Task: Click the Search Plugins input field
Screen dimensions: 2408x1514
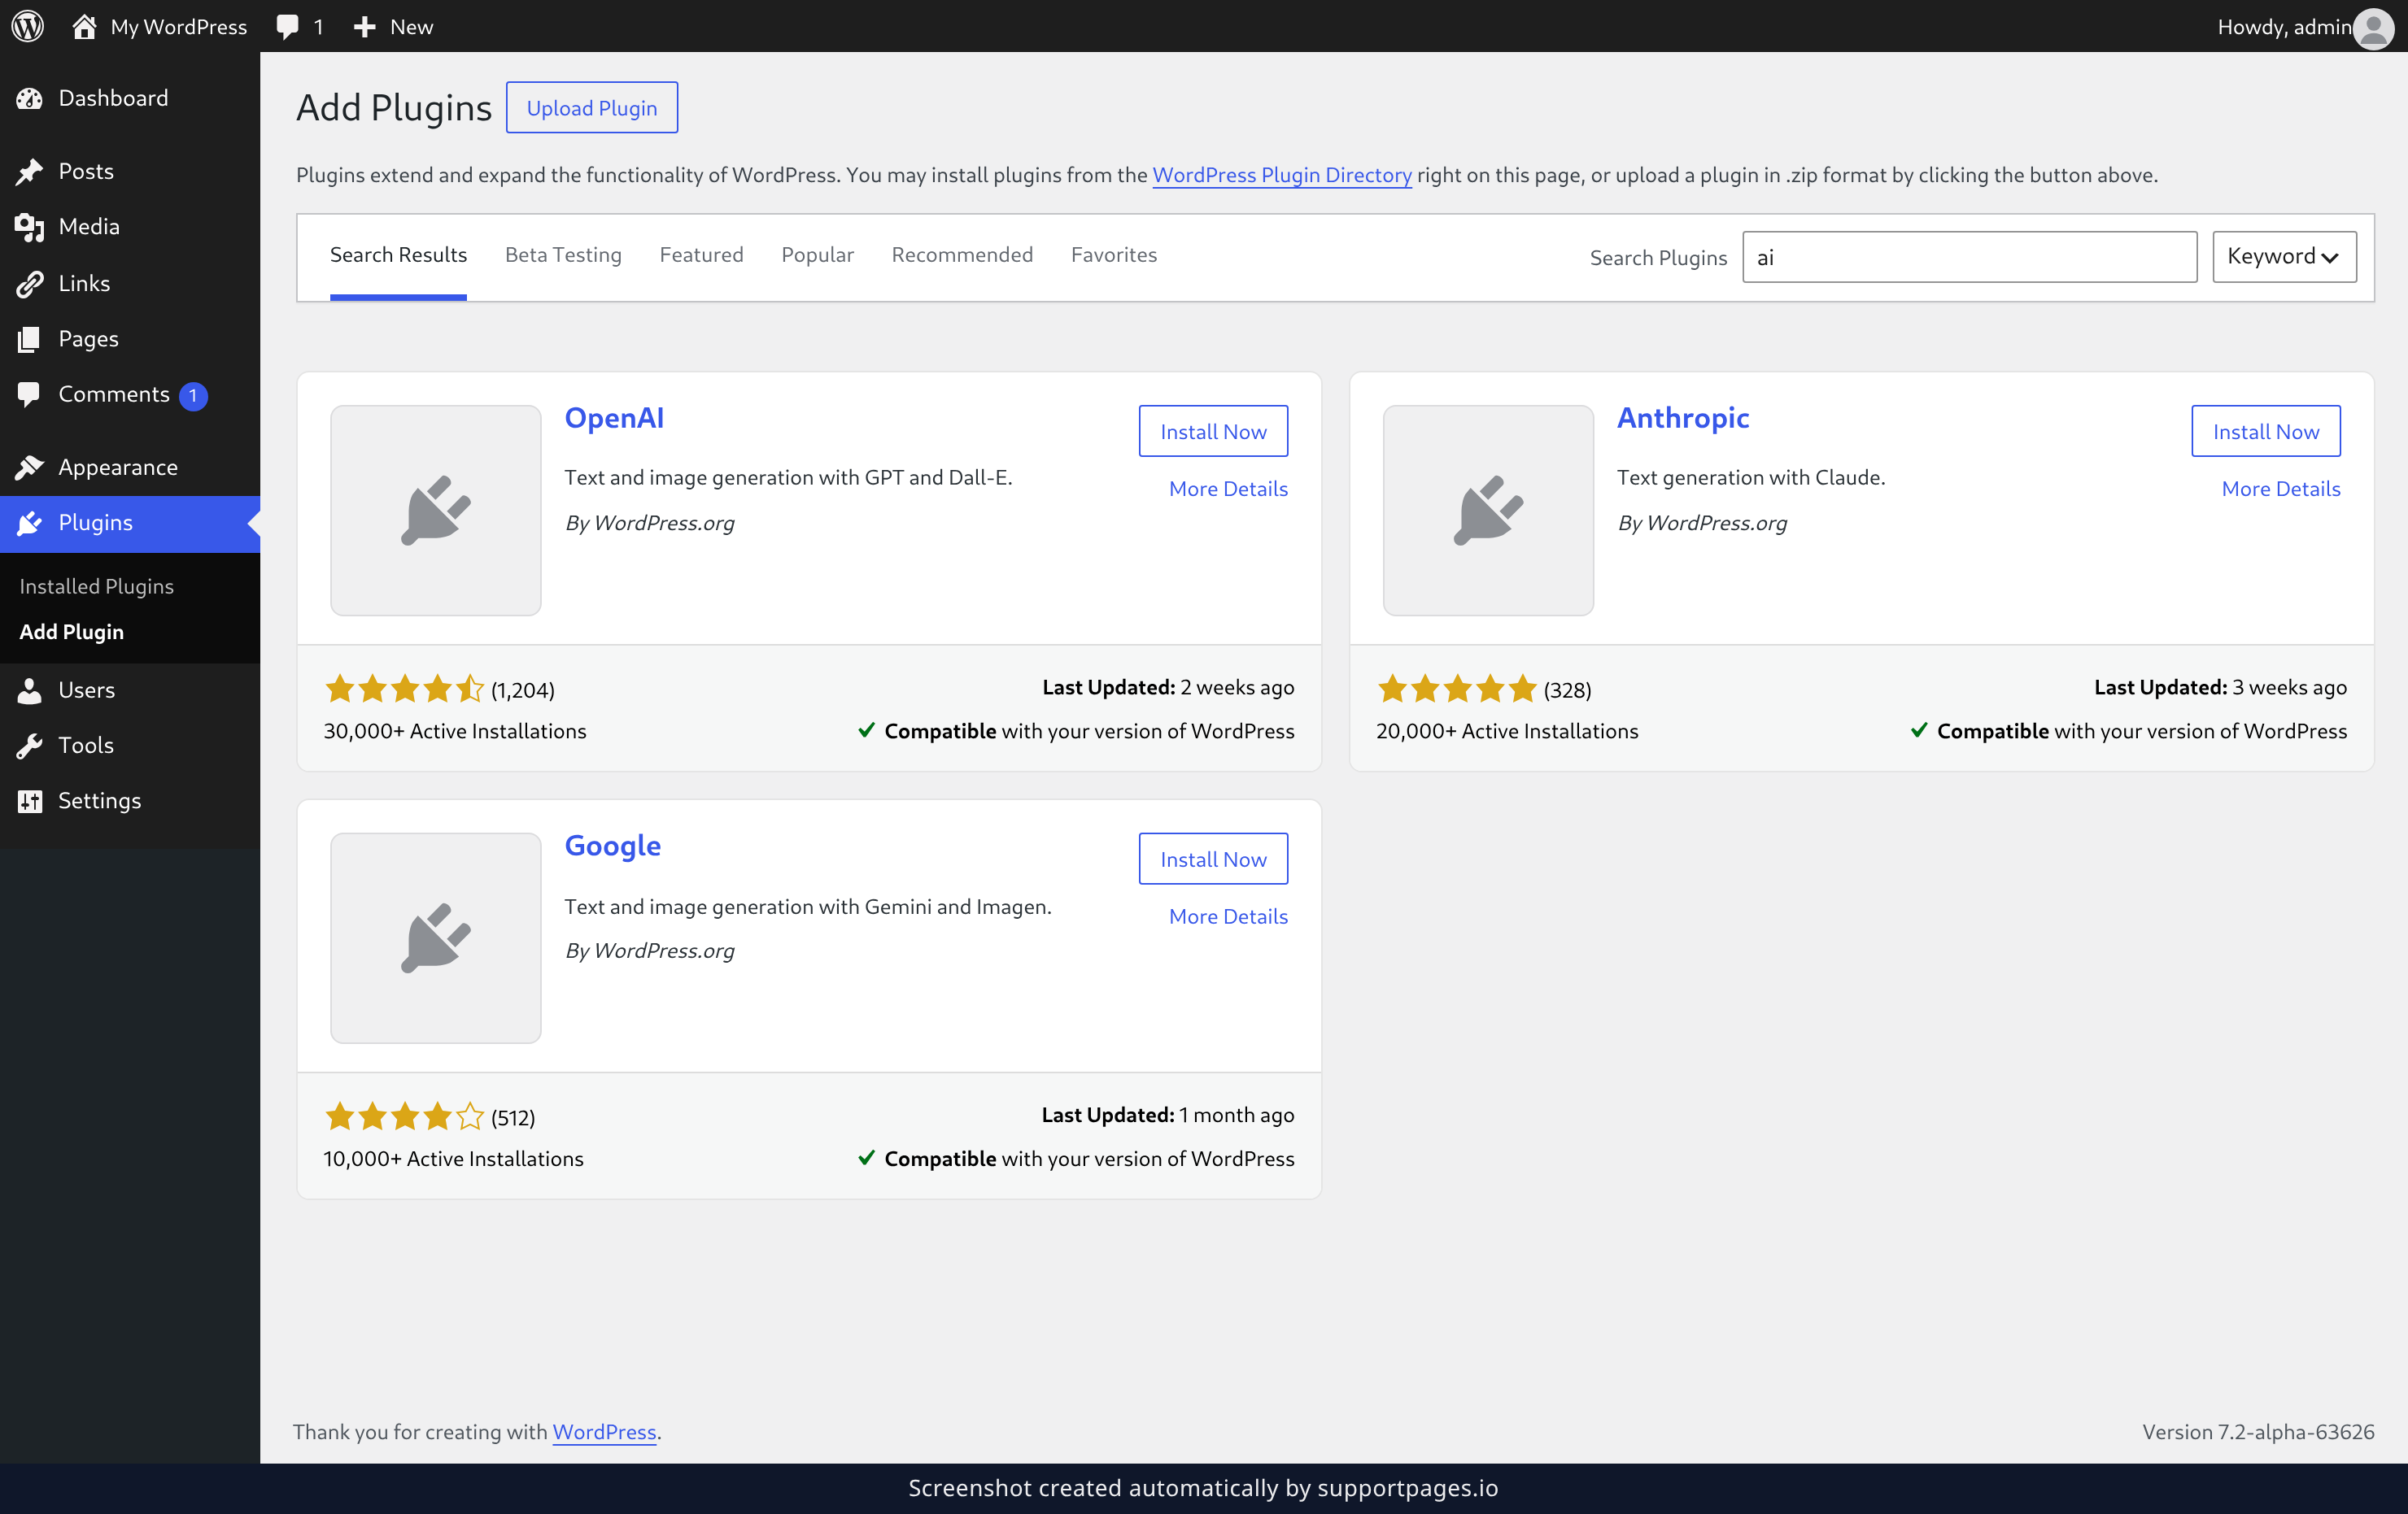Action: pyautogui.click(x=1969, y=257)
